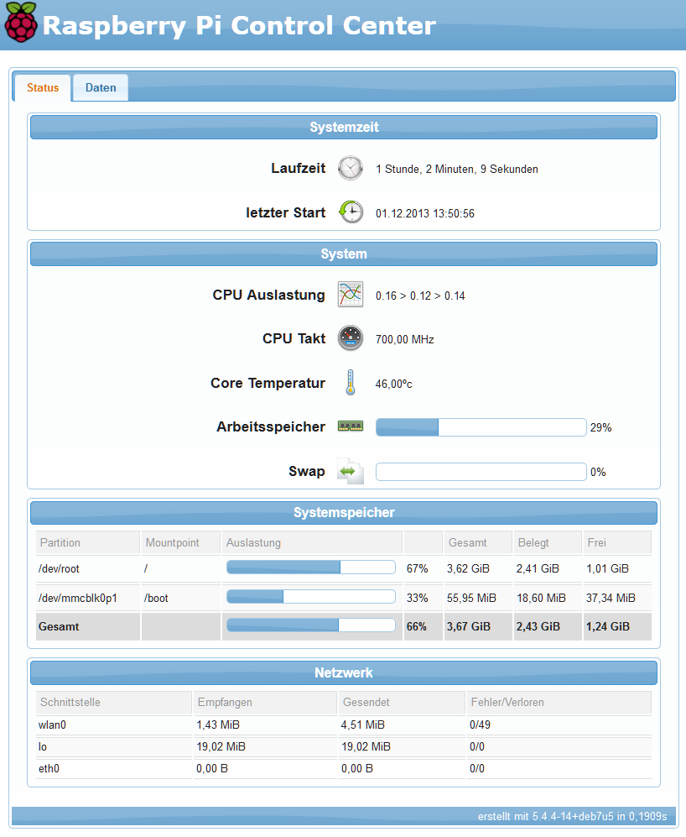Click the Swap usage progress bar
686x837 pixels.
click(481, 472)
